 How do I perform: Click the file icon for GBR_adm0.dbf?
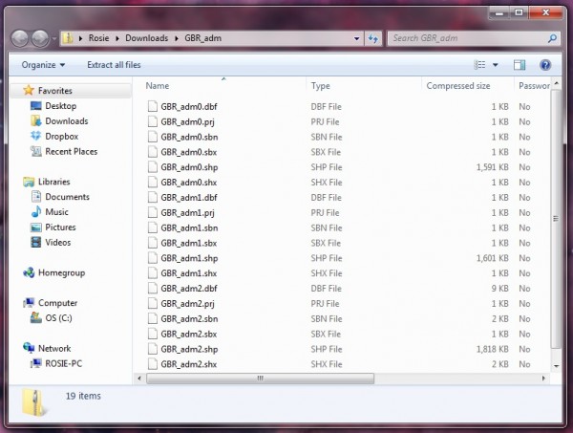153,106
